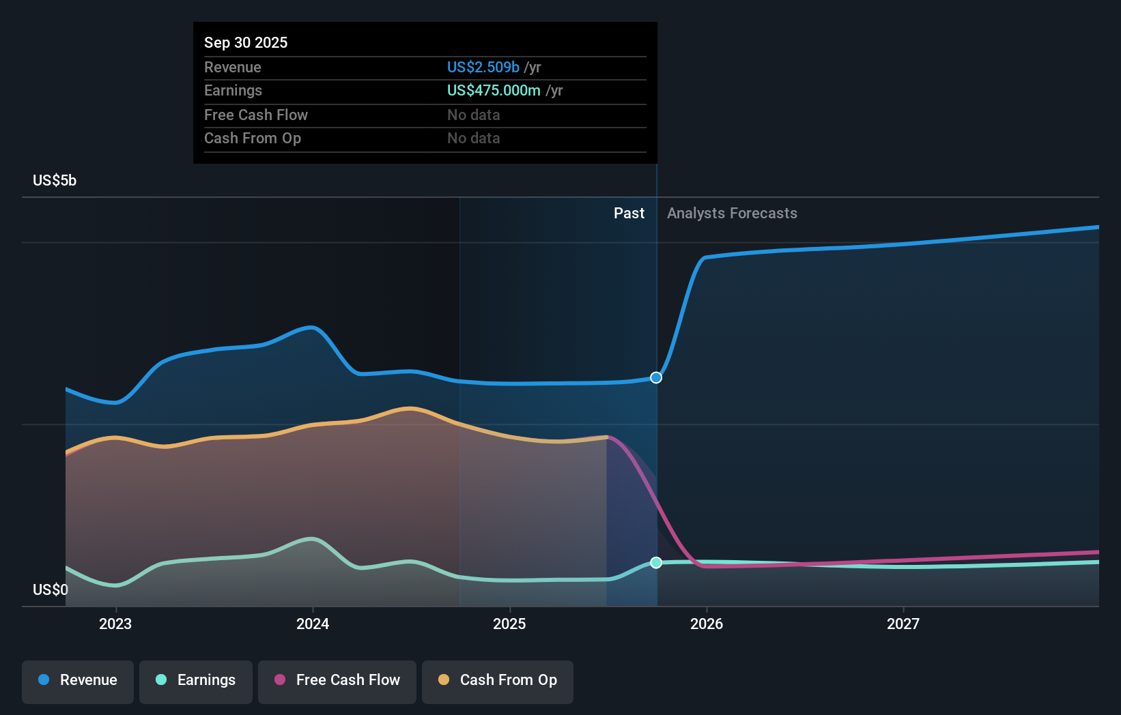The image size is (1121, 715).
Task: Select the Analysts Forecasts section label
Action: 732,214
